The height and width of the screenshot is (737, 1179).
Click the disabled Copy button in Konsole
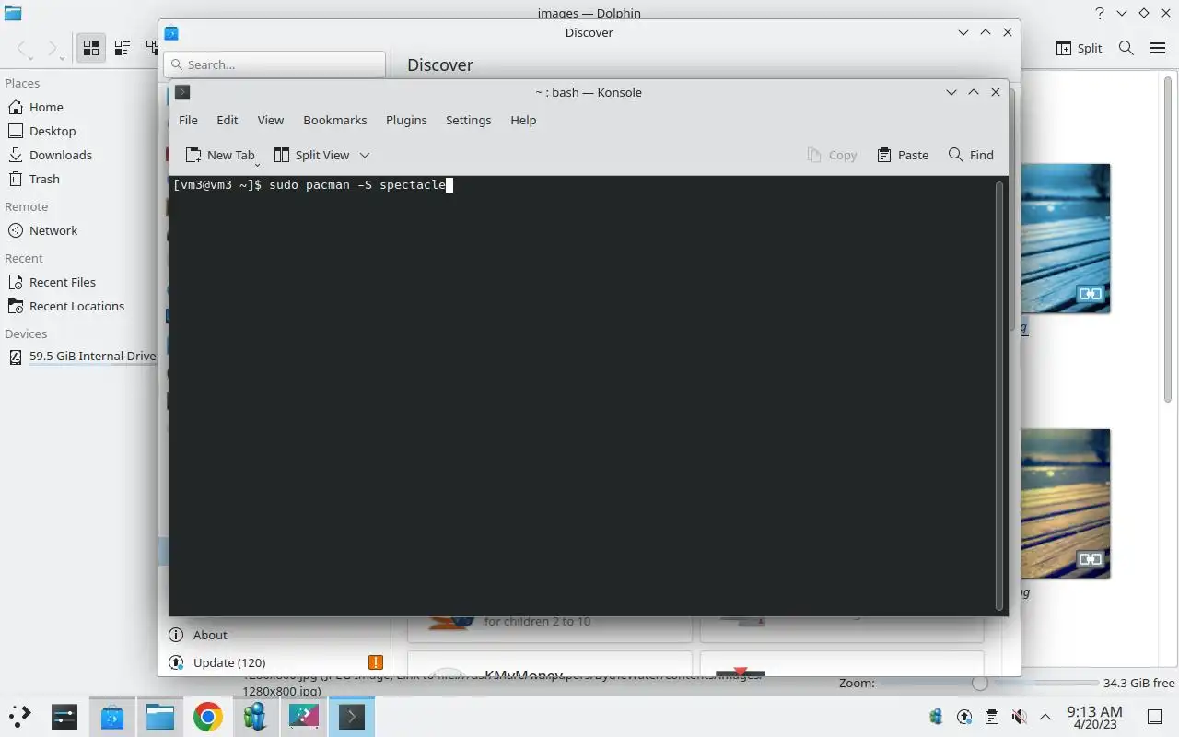832,155
